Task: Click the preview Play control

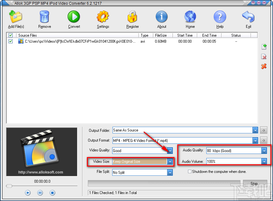Action: (x=27, y=192)
